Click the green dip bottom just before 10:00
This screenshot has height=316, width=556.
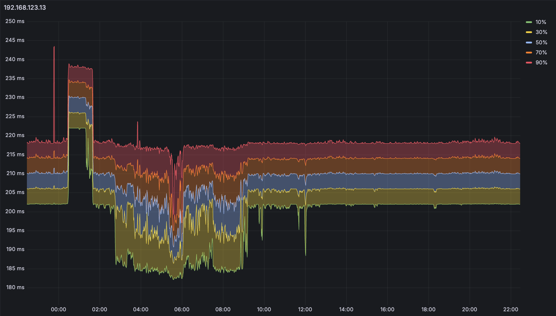click(262, 239)
